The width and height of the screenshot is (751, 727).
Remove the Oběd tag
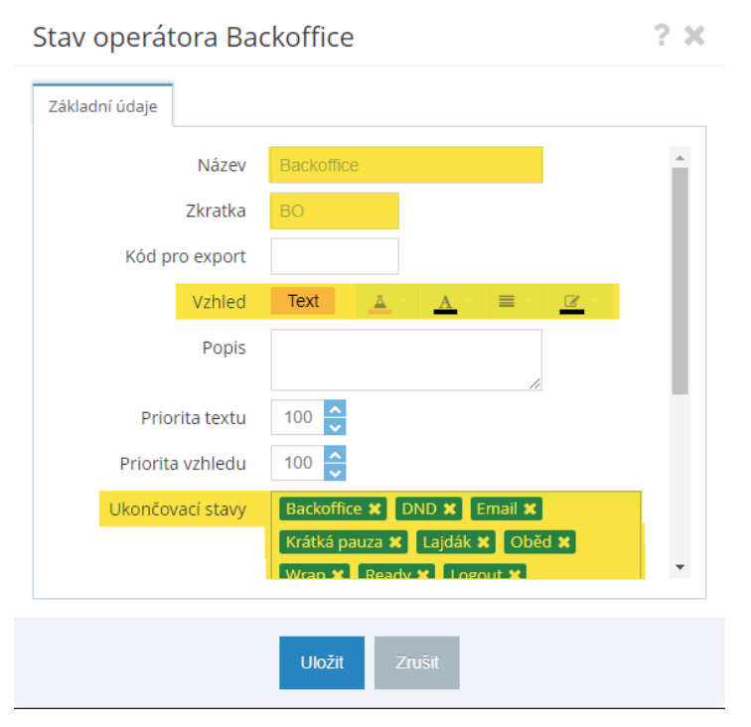click(x=564, y=542)
